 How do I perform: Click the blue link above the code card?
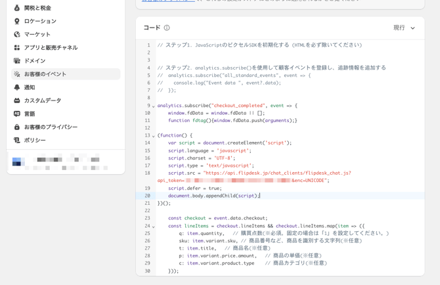(x=168, y=1)
